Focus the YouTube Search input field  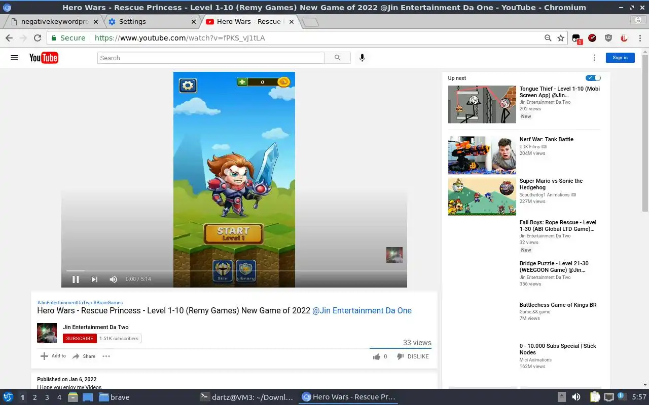[x=210, y=58]
